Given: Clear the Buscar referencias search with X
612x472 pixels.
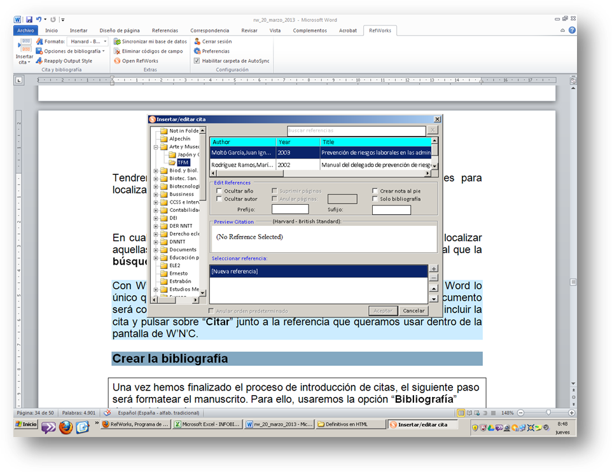Looking at the screenshot, I should click(x=433, y=130).
